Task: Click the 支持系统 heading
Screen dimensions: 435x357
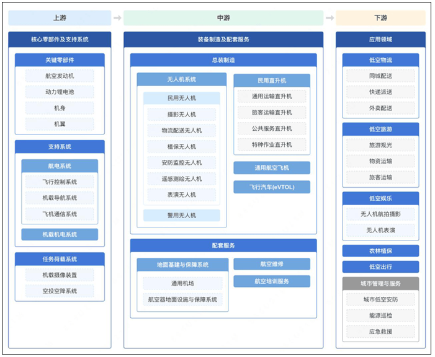Action: [x=60, y=147]
